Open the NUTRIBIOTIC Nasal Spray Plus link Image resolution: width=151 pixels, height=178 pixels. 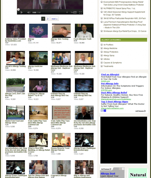[119, 8]
